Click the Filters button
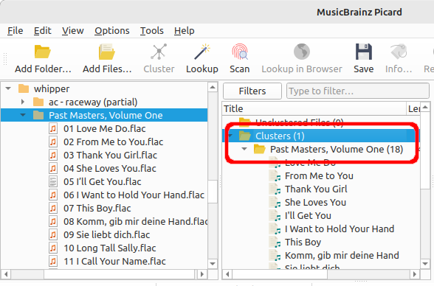 [x=252, y=91]
